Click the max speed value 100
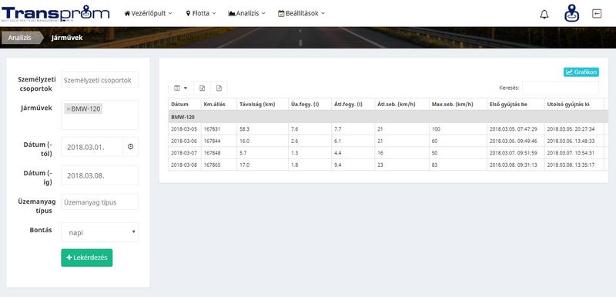Screen dimensions: 616x303 457,129
